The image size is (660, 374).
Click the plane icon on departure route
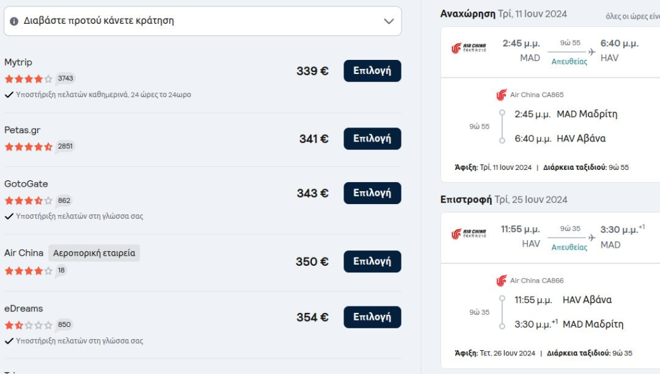point(592,51)
